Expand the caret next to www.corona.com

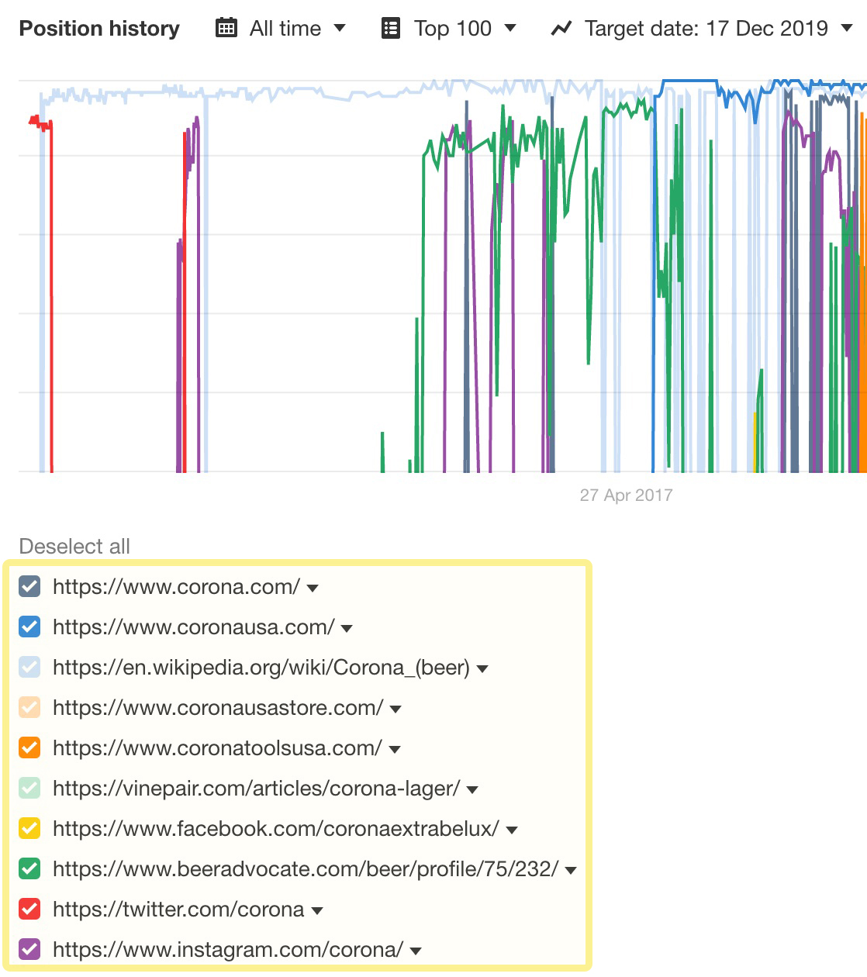pyautogui.click(x=313, y=589)
